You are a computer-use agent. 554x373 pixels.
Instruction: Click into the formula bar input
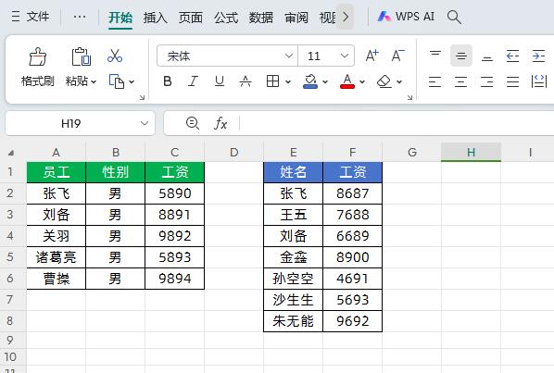pos(396,123)
